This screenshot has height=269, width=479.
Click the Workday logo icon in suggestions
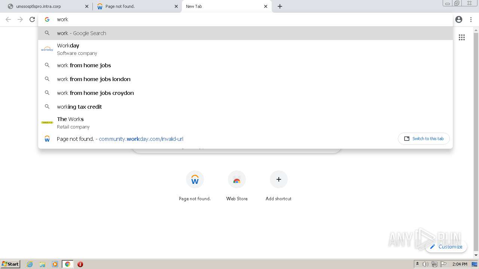click(x=47, y=49)
